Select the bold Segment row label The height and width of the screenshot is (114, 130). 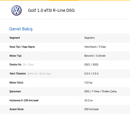click(15, 38)
